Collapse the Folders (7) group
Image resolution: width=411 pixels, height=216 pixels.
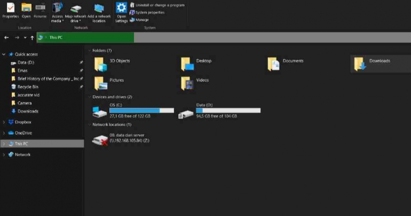click(x=90, y=51)
